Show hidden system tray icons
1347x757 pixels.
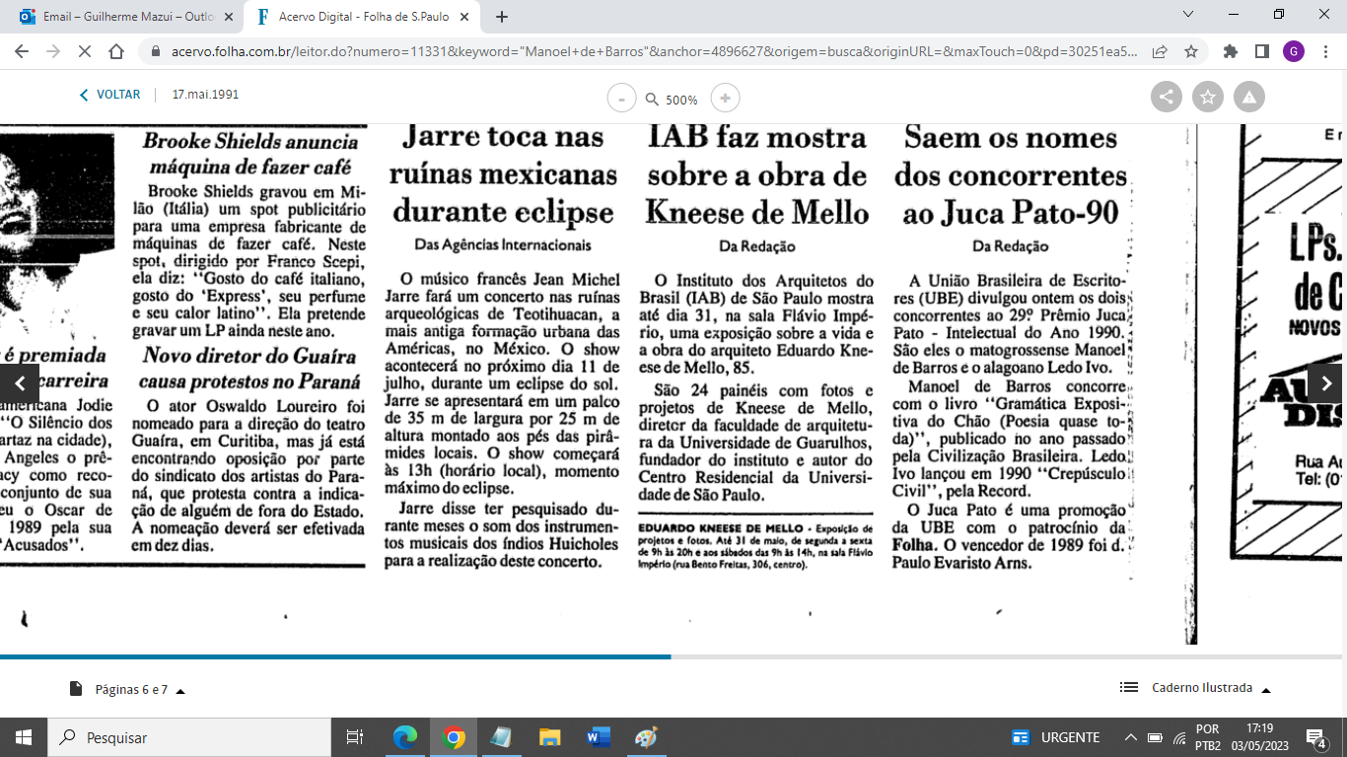(x=1130, y=737)
